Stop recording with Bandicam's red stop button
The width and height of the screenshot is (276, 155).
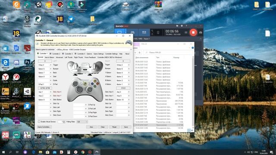click(193, 32)
